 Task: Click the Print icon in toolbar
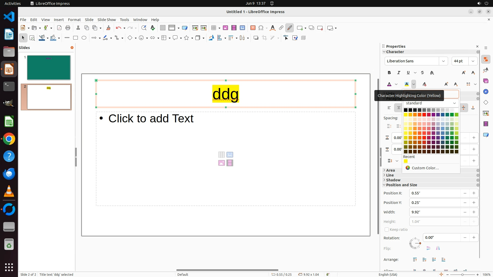click(x=68, y=28)
